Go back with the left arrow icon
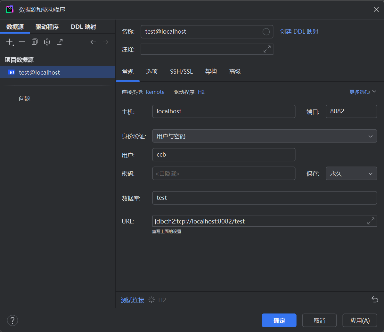This screenshot has height=332, width=384. (93, 42)
